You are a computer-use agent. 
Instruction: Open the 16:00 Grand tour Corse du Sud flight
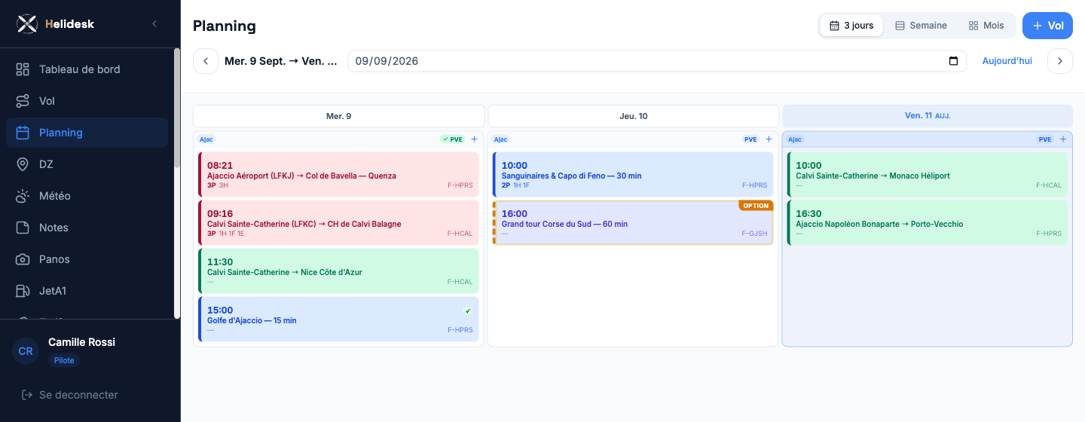click(x=633, y=223)
